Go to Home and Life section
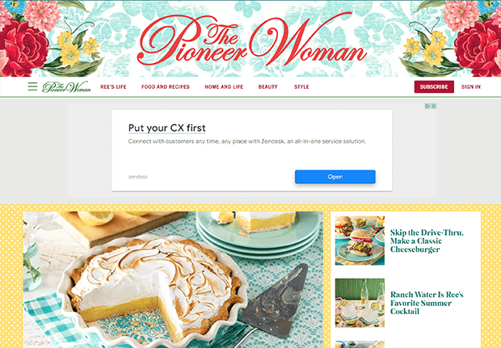 click(x=224, y=87)
